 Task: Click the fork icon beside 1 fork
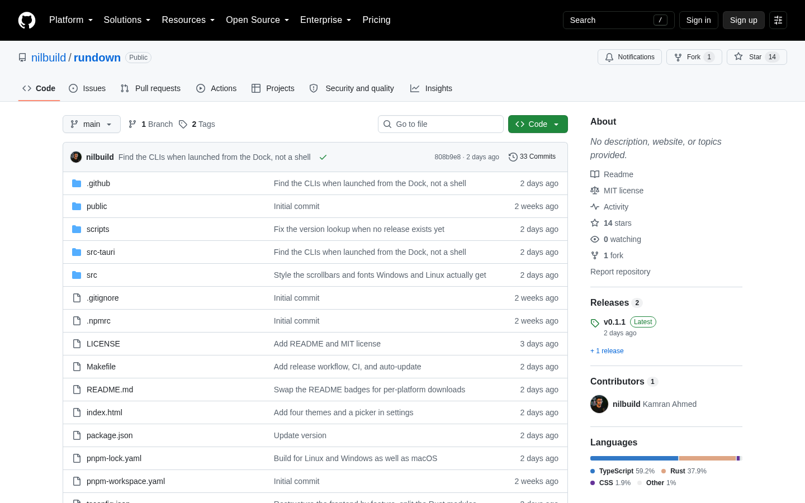595,255
